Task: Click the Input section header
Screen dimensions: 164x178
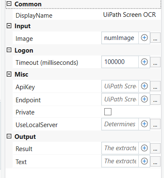Action: [x=23, y=26]
